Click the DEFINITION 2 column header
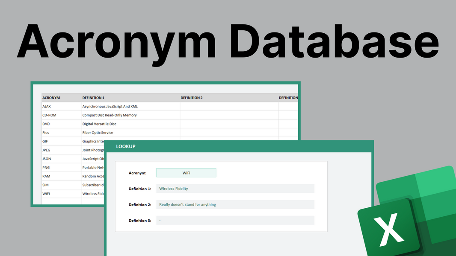 (229, 98)
